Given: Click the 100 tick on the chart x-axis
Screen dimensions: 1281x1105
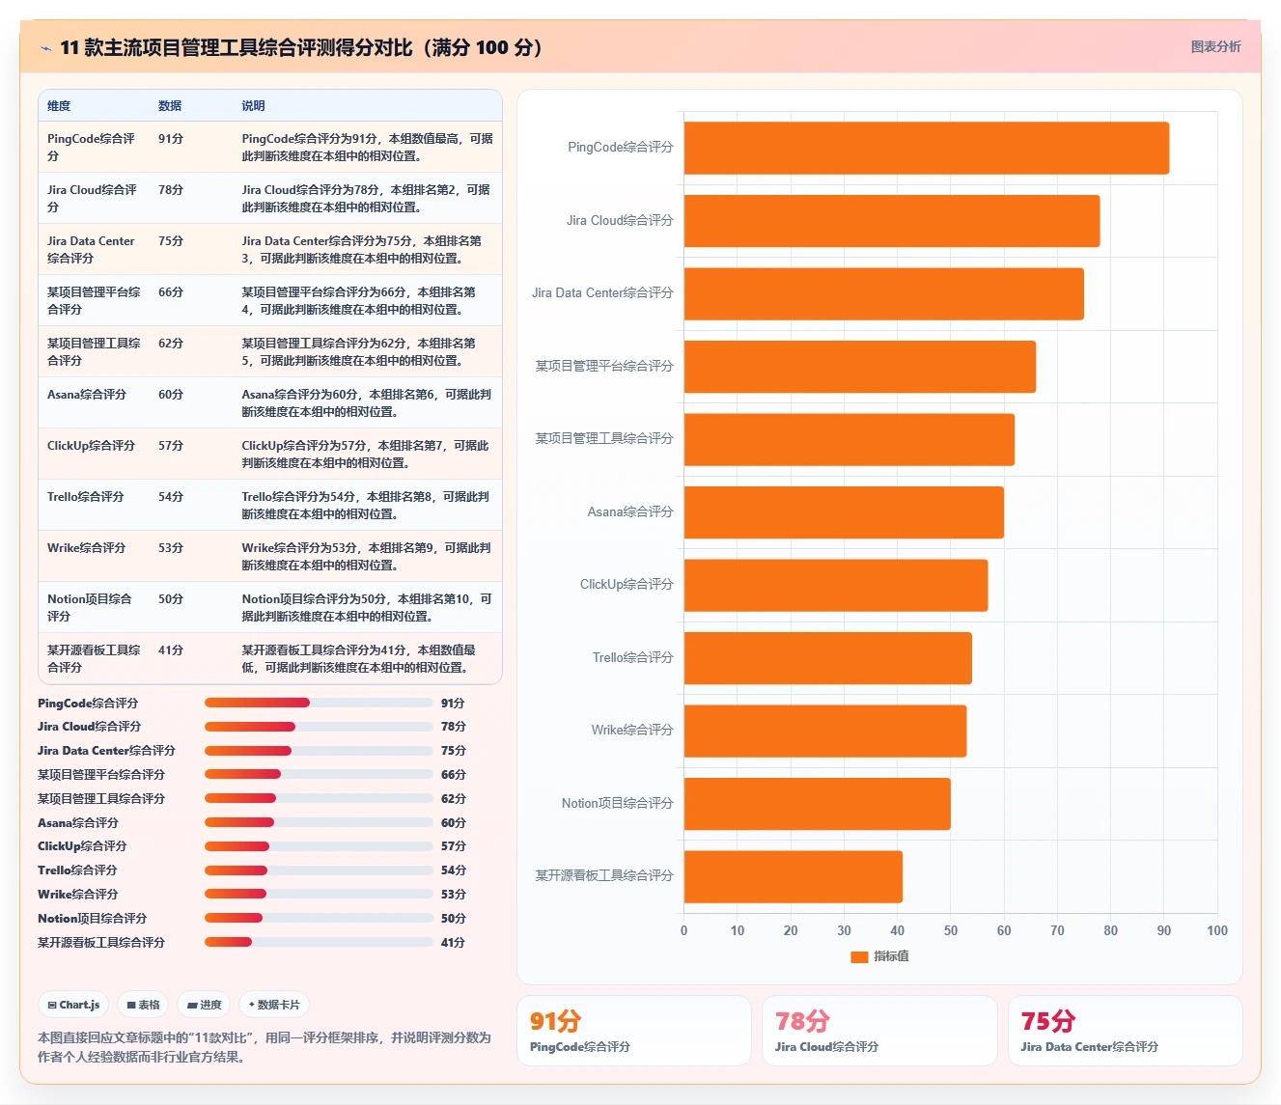Looking at the screenshot, I should tap(1217, 930).
